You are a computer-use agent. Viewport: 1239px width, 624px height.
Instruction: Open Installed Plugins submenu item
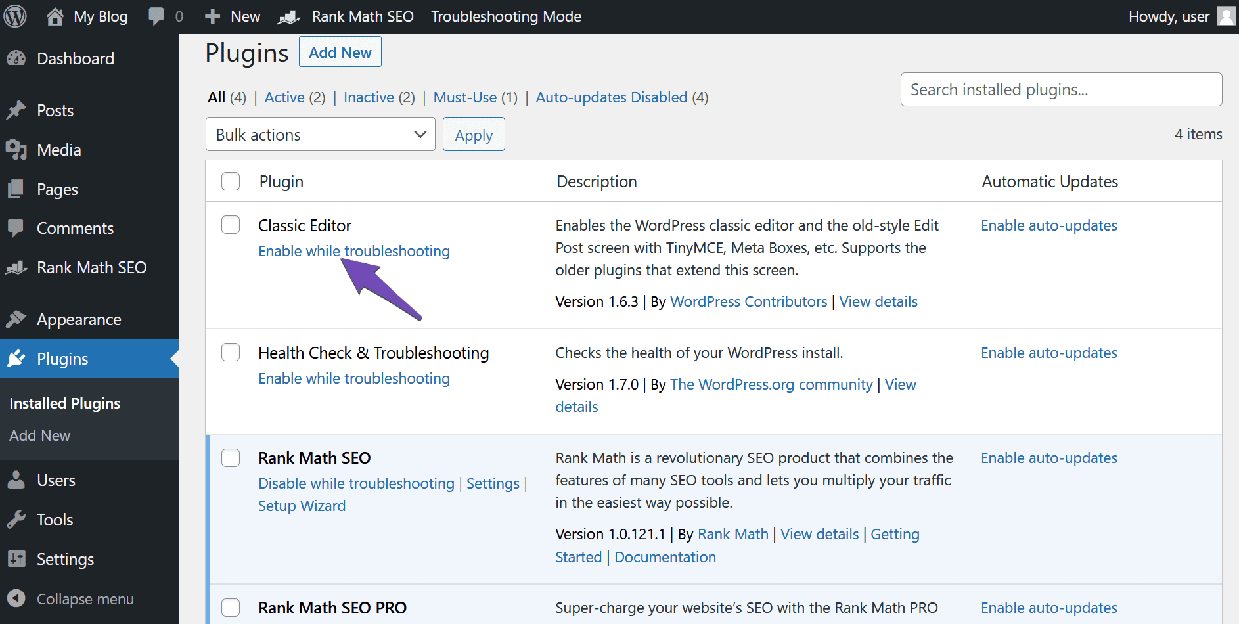pyautogui.click(x=65, y=403)
